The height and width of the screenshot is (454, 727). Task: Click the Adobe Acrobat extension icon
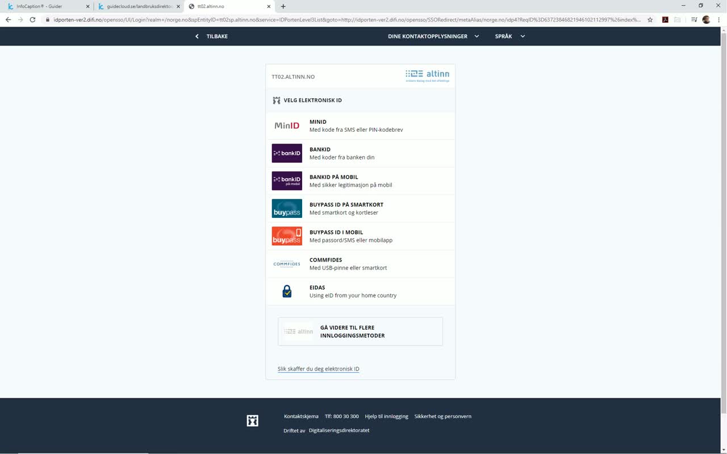click(x=665, y=19)
